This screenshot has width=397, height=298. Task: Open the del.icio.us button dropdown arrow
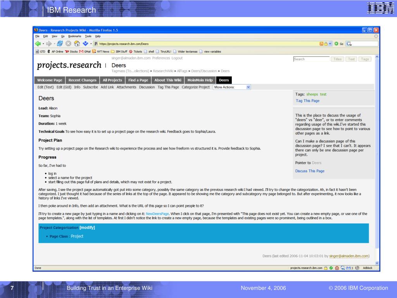pyautogui.click(x=91, y=44)
